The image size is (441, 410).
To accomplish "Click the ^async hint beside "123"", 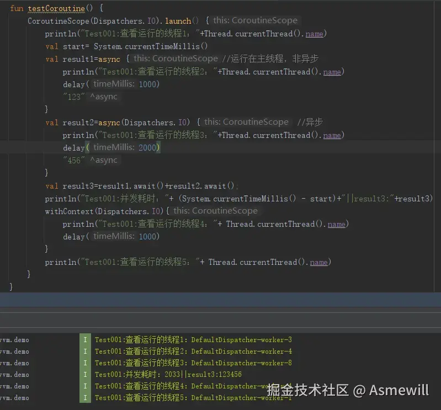I will pos(104,97).
